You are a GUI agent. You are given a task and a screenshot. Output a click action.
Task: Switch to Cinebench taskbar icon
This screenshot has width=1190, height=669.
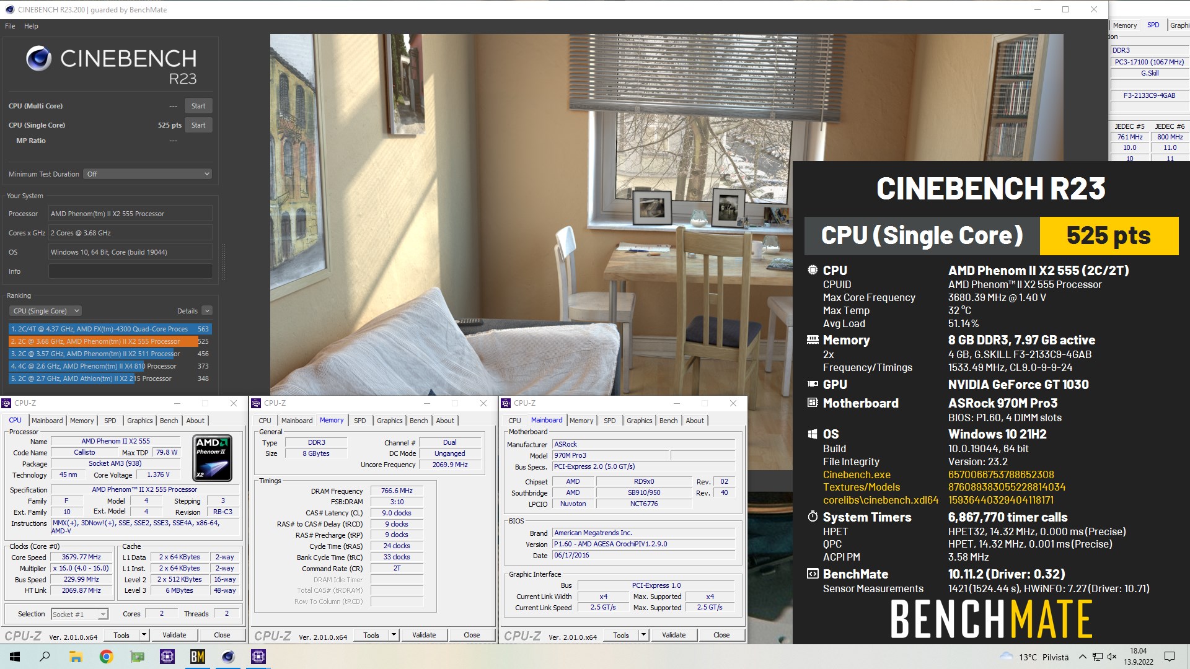coord(228,657)
